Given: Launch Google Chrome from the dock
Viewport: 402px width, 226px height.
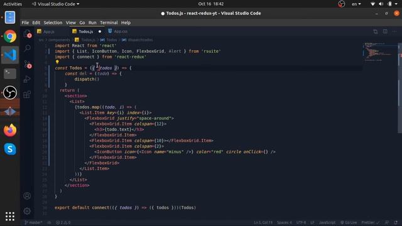Looking at the screenshot, I should (x=10, y=36).
